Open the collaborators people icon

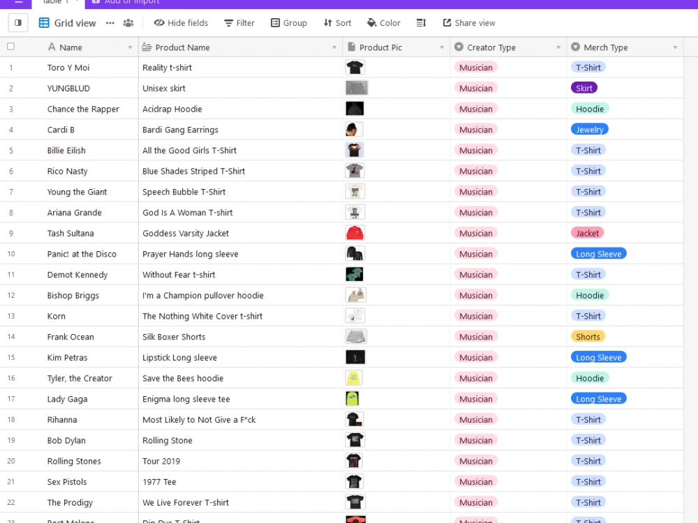click(x=128, y=23)
